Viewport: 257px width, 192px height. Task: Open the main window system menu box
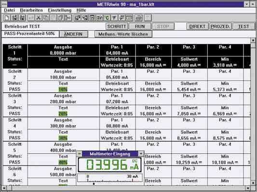pos(4,4)
